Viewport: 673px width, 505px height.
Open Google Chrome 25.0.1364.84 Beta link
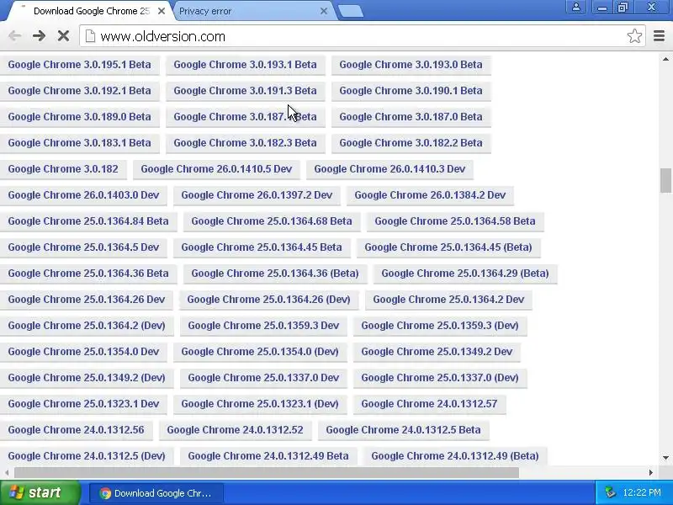coord(88,221)
